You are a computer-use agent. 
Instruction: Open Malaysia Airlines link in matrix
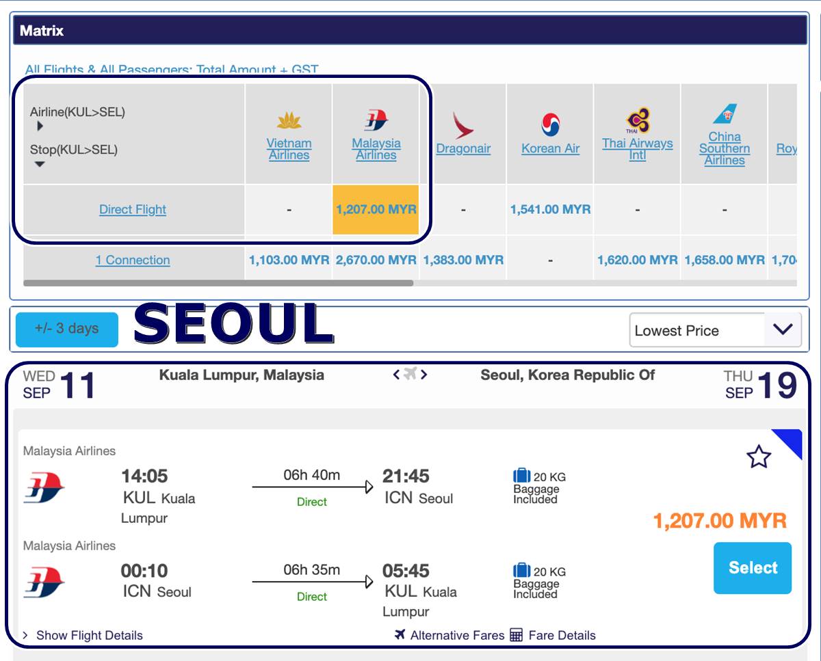click(376, 149)
